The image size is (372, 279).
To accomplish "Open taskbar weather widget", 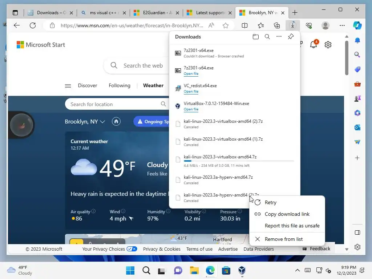I will 20,270.
